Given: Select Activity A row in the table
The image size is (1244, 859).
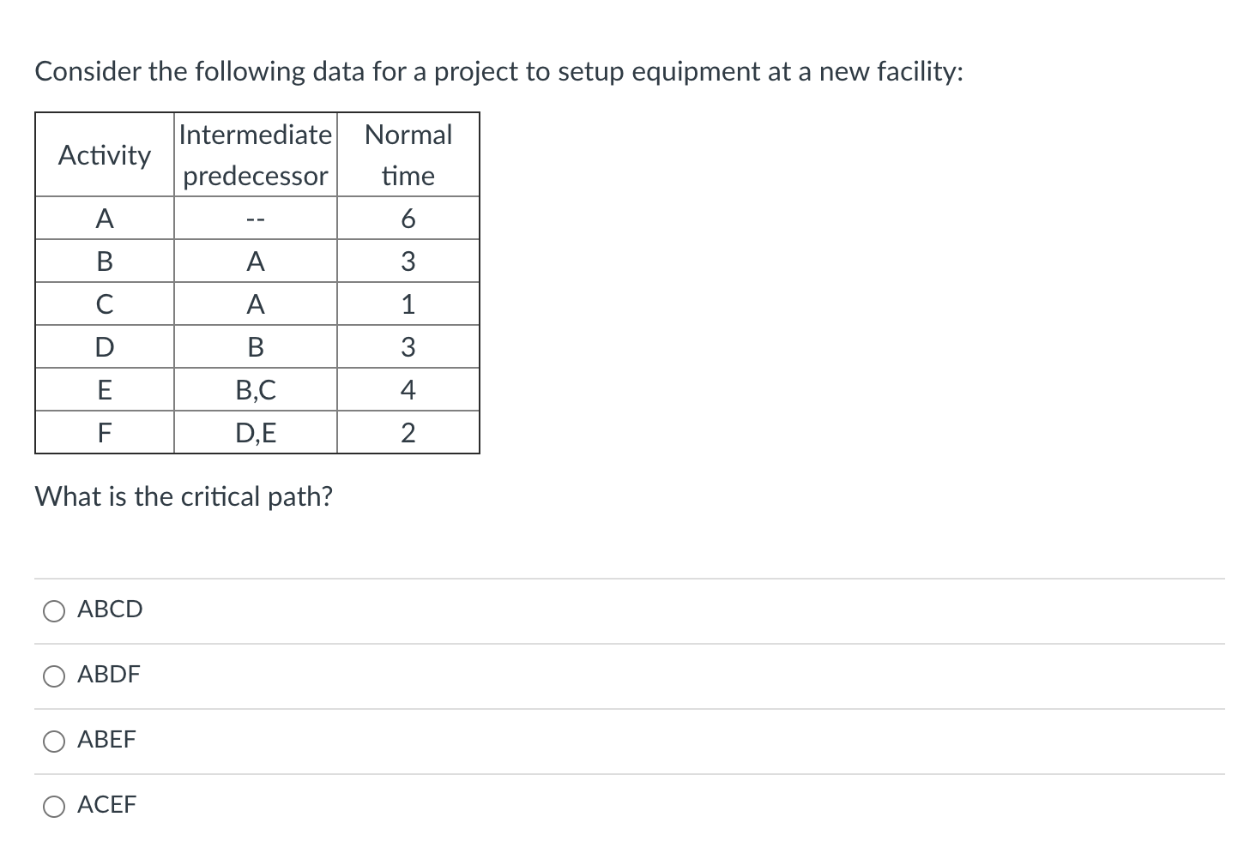Looking at the screenshot, I should point(104,218).
